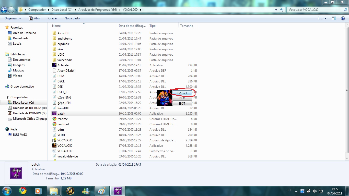The height and width of the screenshot is (196, 349).
Task: Click the AiconDB.def file name
Action: 66,70
